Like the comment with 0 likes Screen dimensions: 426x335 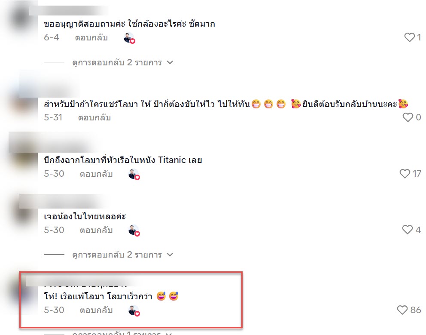pos(408,117)
